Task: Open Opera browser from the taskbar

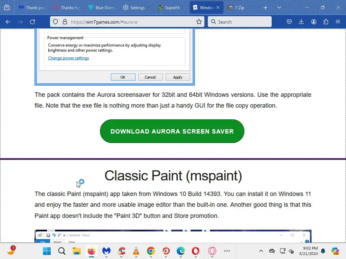Action: 196,251
